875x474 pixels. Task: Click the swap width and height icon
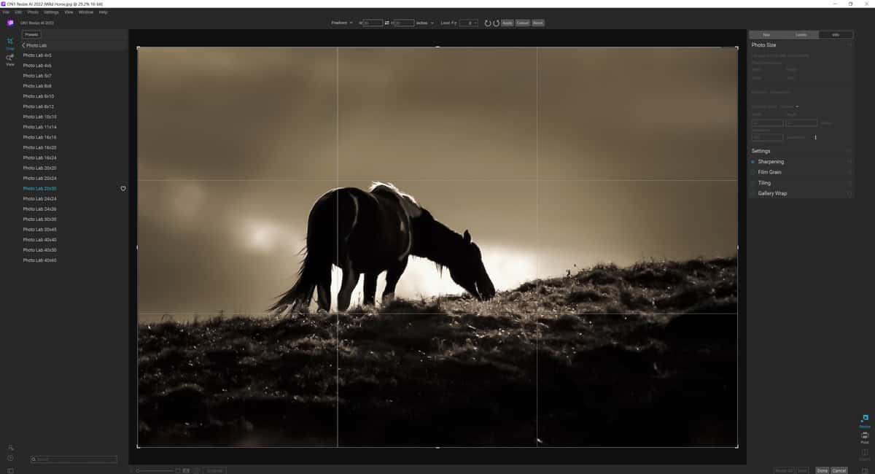click(x=387, y=23)
